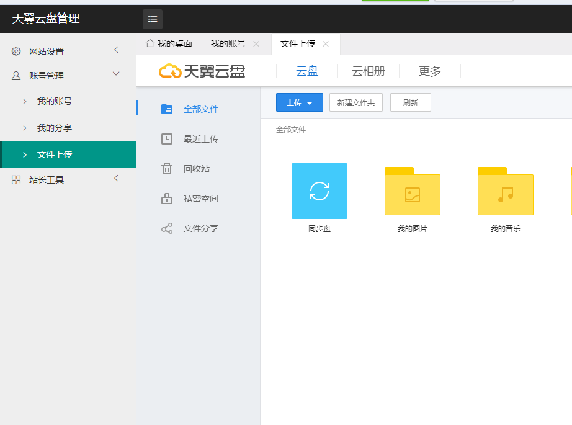Image resolution: width=572 pixels, height=425 pixels.
Task: Click the 我的图片 folder name
Action: (x=412, y=229)
